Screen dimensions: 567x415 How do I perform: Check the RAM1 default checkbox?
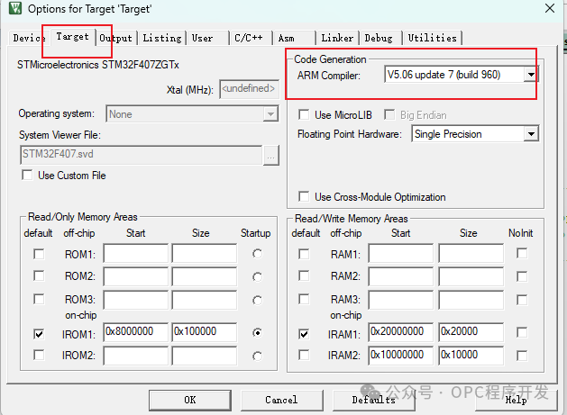click(304, 254)
